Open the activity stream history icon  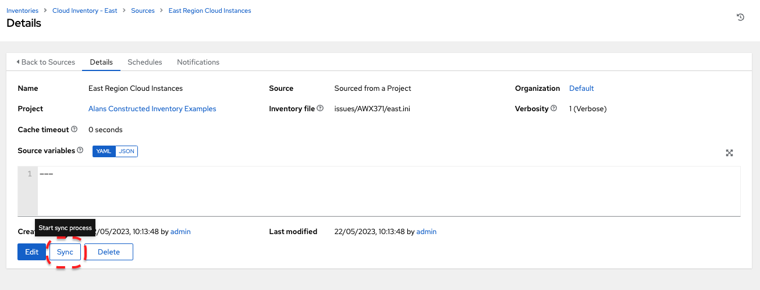click(x=740, y=17)
